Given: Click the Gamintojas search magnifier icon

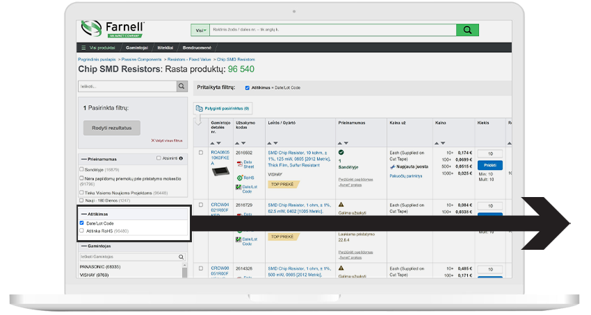Looking at the screenshot, I should point(181,257).
